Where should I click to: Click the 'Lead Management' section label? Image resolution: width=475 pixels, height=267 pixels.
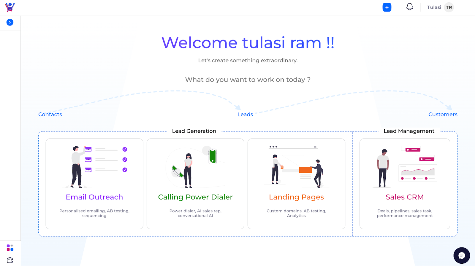tap(409, 131)
